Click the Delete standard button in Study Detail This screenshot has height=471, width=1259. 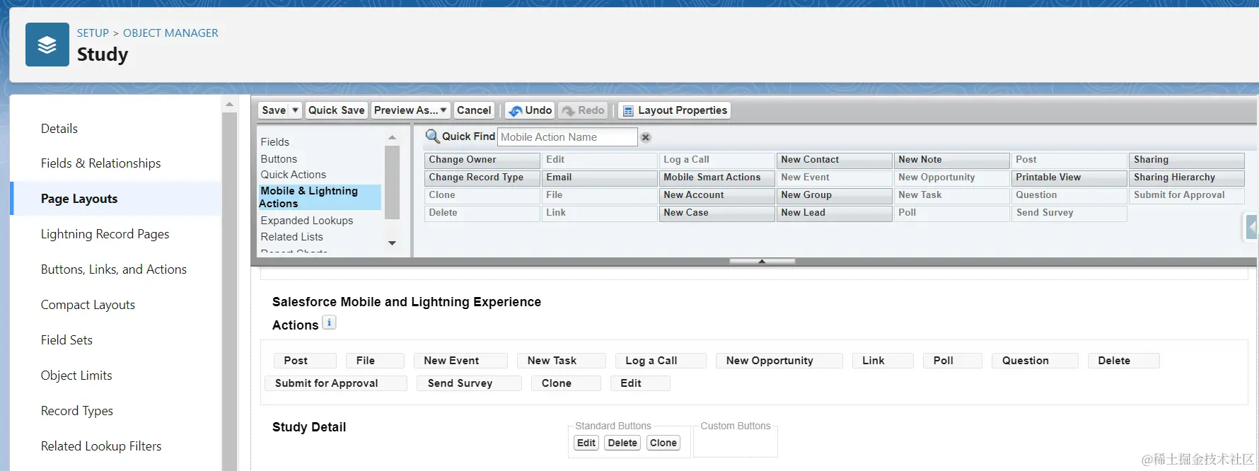(x=622, y=443)
